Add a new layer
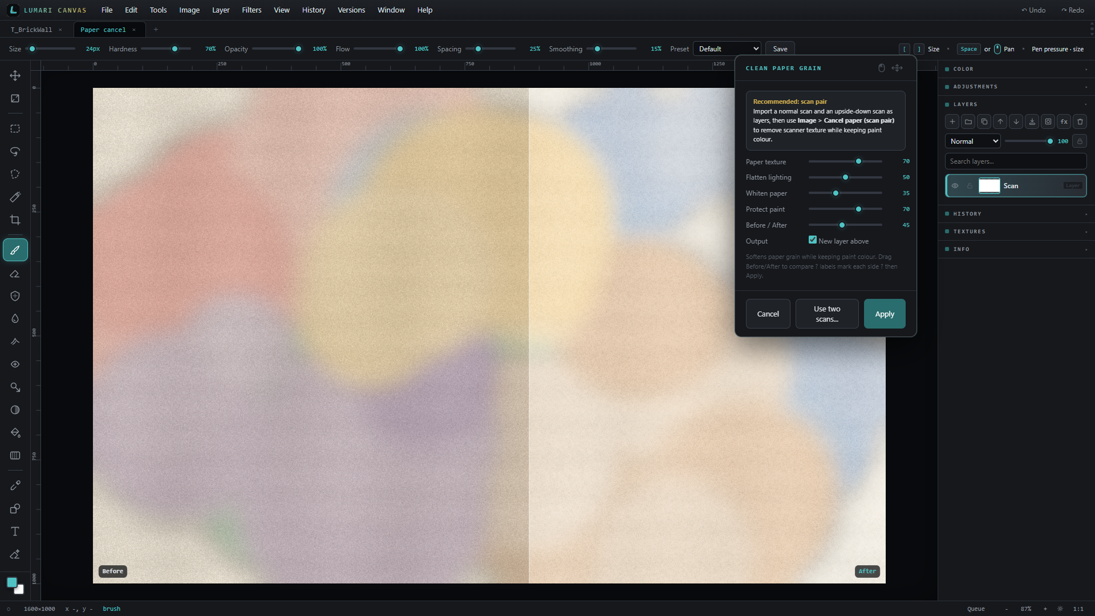 tap(952, 121)
